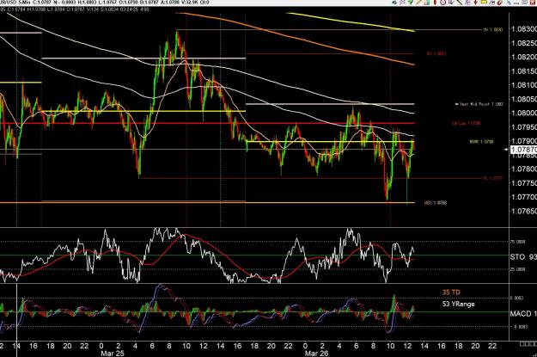Click the red vertical marker toolbar icon

(x=435, y=2)
